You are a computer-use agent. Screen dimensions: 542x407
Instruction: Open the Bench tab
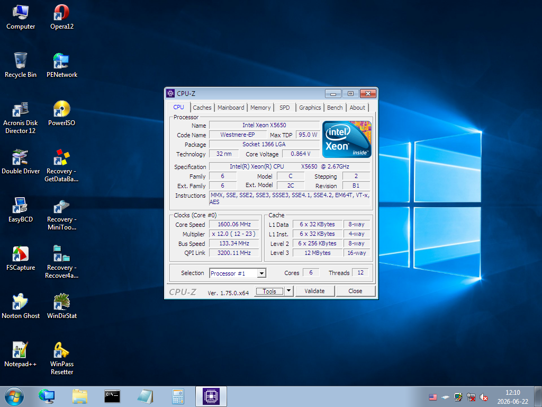(x=335, y=108)
